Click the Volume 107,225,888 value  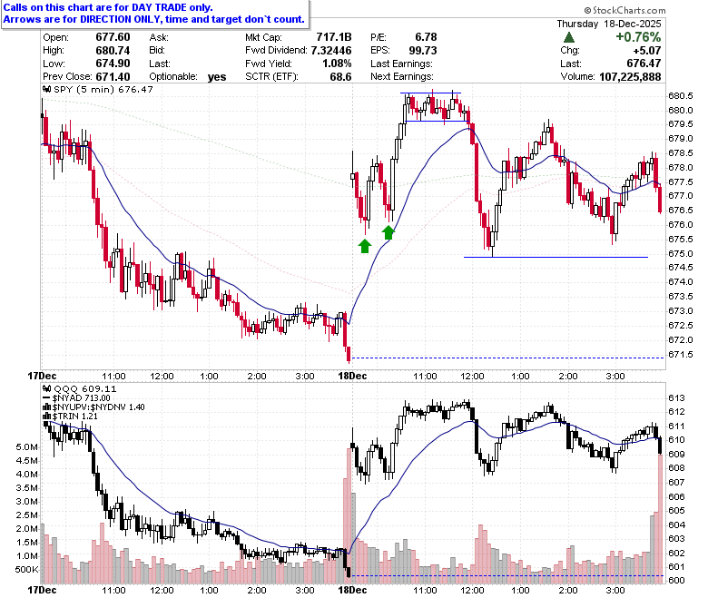click(x=630, y=77)
